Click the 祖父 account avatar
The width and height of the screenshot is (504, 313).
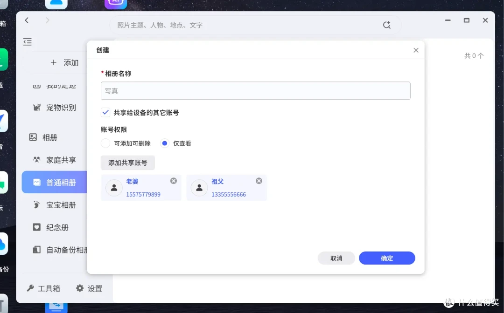click(199, 188)
